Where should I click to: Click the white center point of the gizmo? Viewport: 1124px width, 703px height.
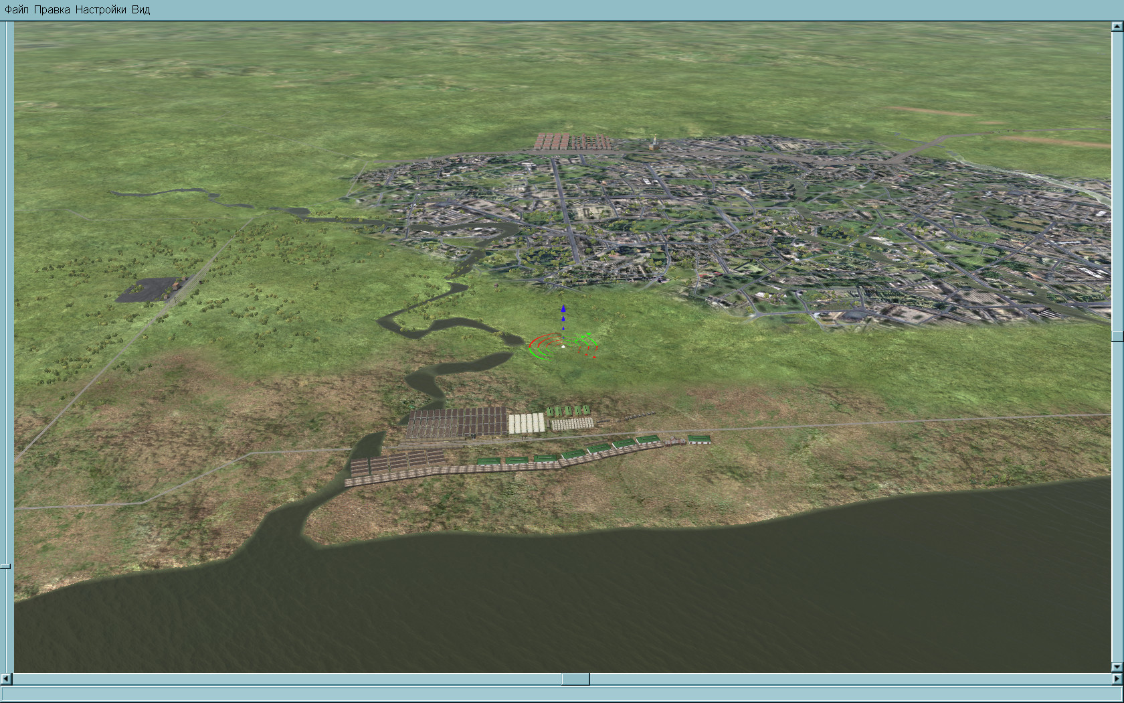[563, 346]
